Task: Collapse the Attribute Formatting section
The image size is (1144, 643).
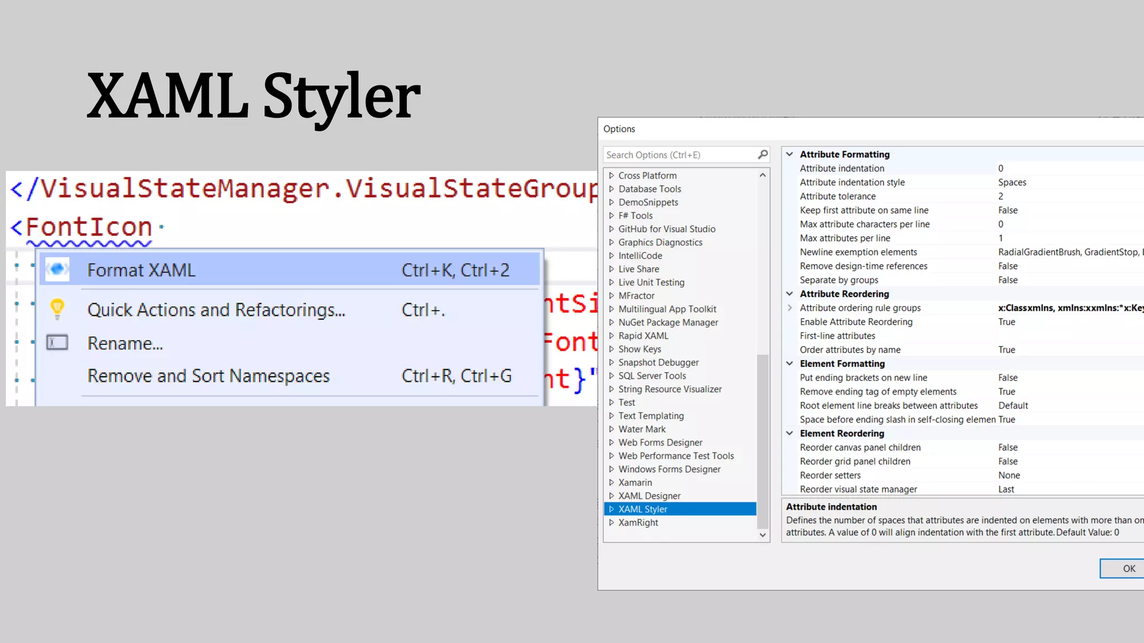Action: tap(790, 154)
